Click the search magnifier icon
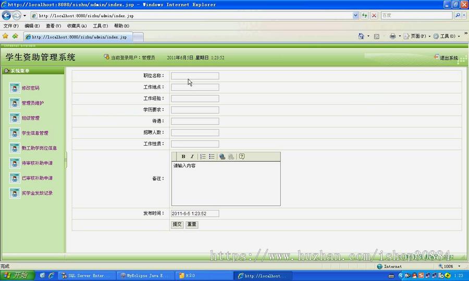The image size is (469, 281). coord(458,15)
